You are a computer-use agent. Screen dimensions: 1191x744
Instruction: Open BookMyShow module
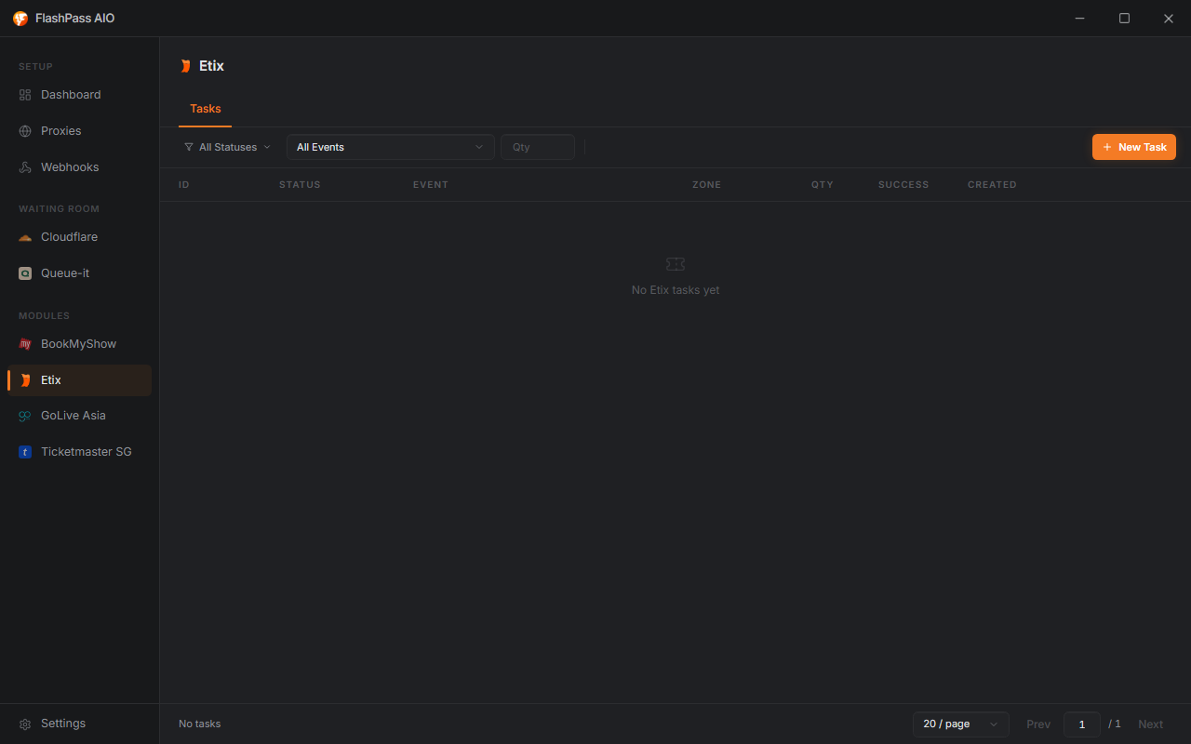79,344
